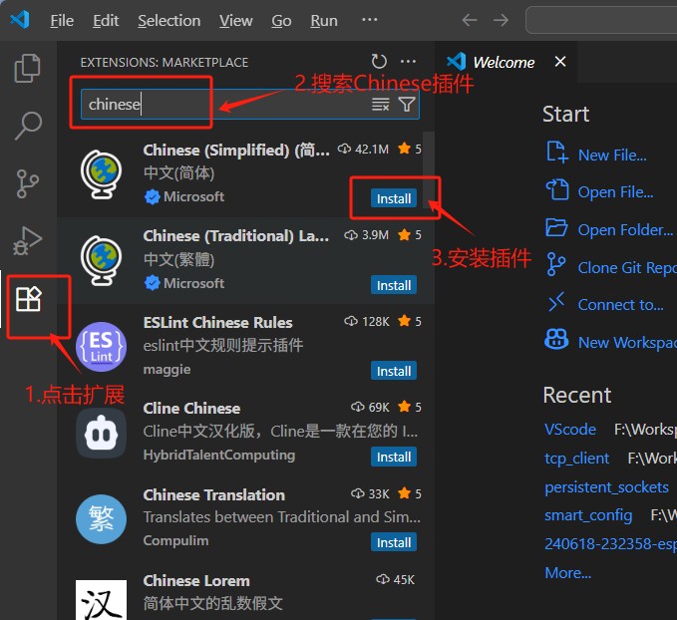The height and width of the screenshot is (620, 677).
Task: Click the command center search bar
Action: click(601, 20)
